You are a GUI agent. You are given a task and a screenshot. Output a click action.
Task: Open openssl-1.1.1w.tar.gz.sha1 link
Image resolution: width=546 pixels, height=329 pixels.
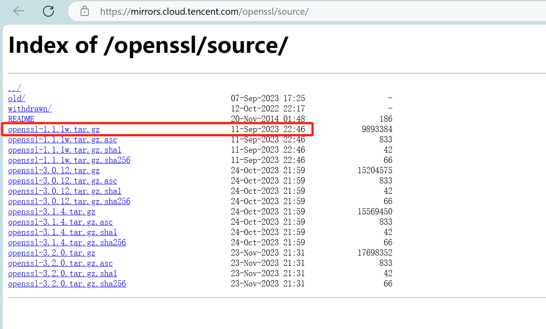tap(64, 150)
